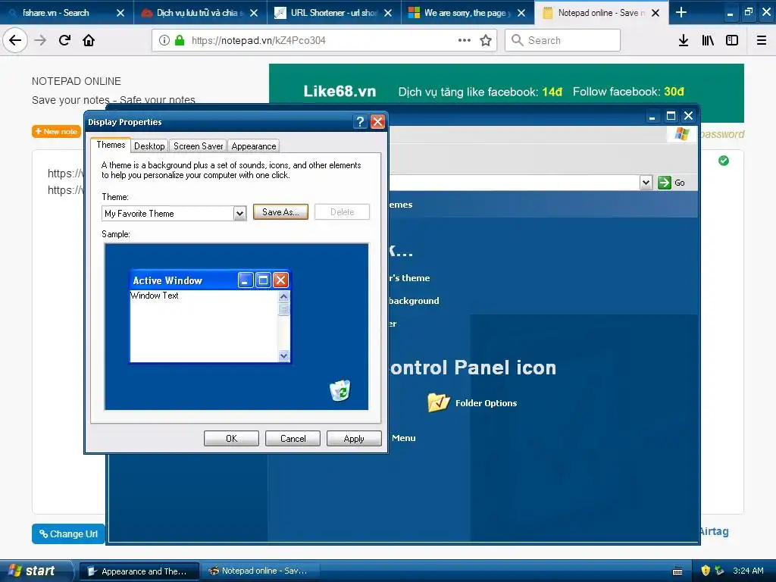Click the help question mark in Display Properties
The height and width of the screenshot is (582, 776).
pos(360,122)
